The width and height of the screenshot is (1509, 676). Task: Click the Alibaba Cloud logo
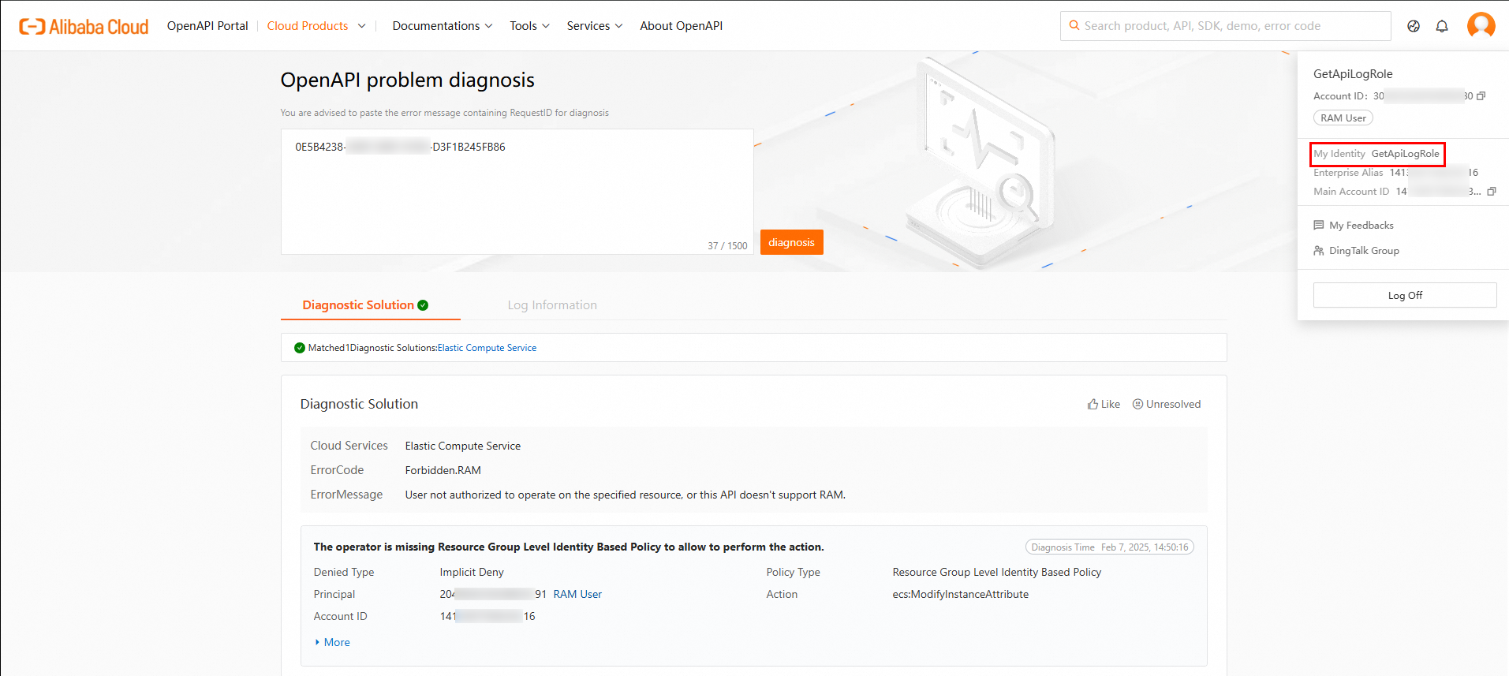coord(84,26)
